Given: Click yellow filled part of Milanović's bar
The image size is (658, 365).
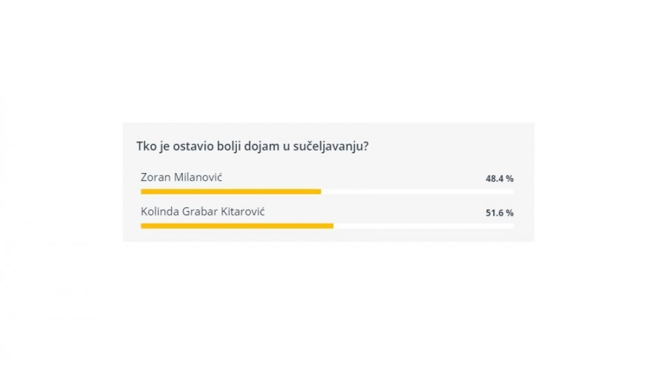Looking at the screenshot, I should click(231, 192).
